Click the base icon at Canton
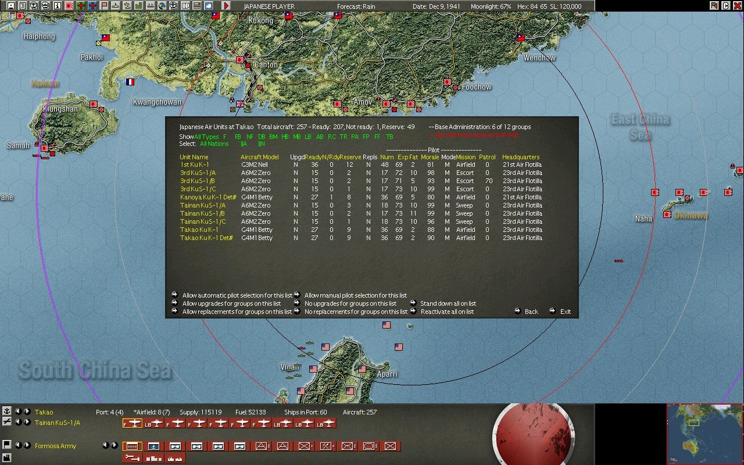Viewport: 744px width, 465px height. (239, 60)
